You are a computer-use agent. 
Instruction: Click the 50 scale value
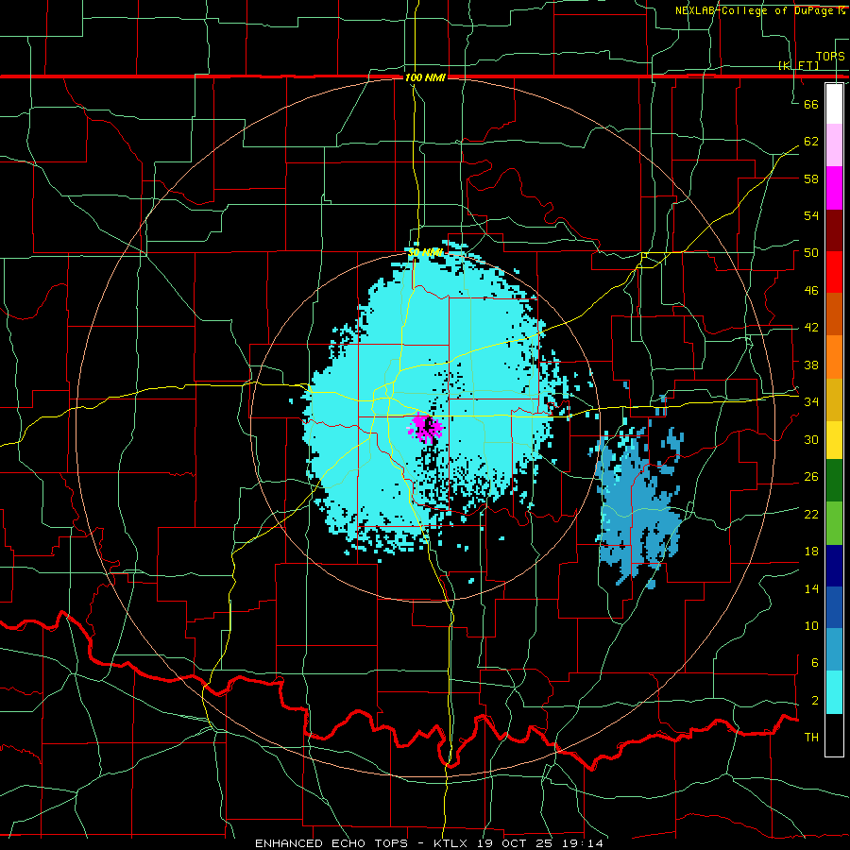[x=811, y=252]
